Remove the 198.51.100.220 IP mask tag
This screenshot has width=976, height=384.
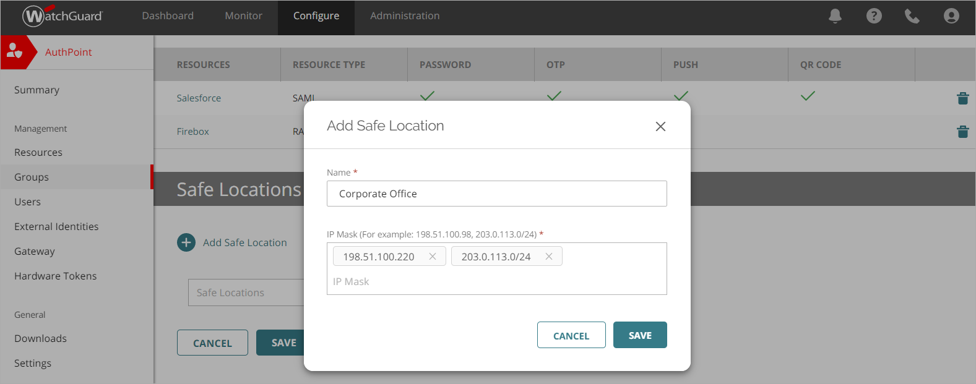tap(433, 257)
